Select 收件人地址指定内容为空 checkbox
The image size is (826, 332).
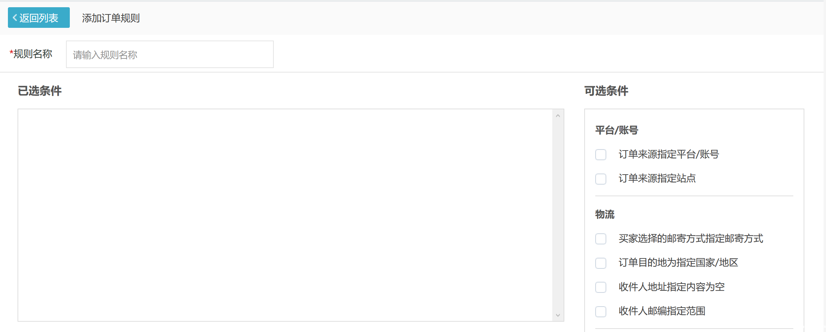600,287
